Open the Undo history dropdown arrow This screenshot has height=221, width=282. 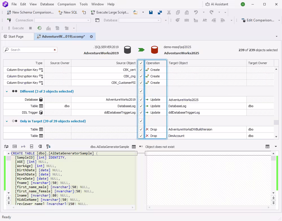(x=204, y=12)
